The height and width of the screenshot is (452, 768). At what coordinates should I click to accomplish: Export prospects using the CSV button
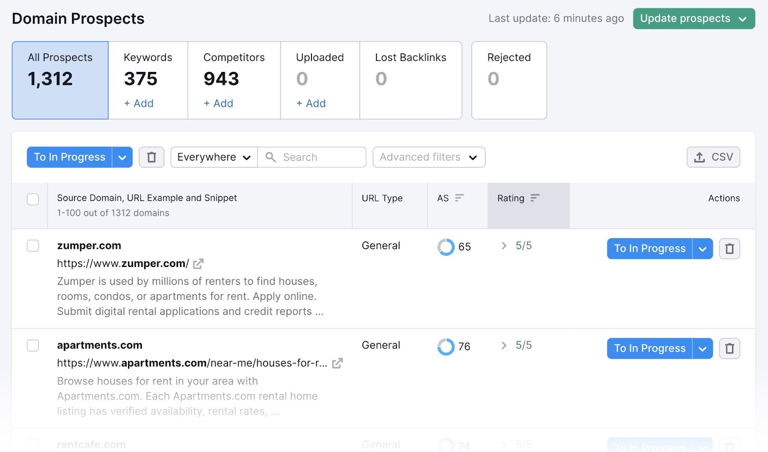(x=713, y=157)
